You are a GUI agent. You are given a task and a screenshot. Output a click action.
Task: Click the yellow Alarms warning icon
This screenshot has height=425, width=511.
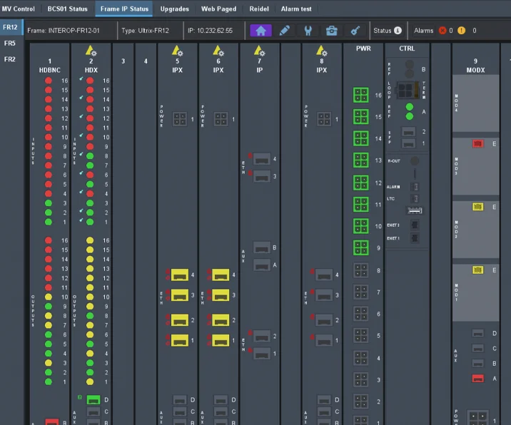coord(462,31)
